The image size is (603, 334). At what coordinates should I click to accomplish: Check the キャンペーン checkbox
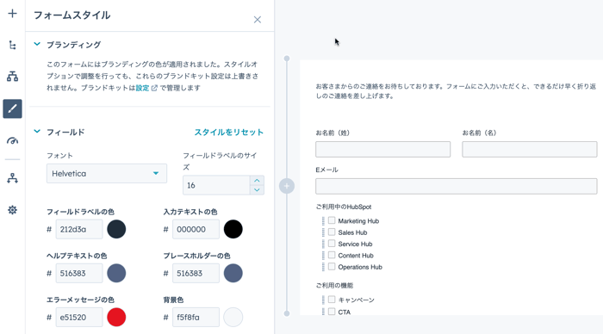[332, 300]
